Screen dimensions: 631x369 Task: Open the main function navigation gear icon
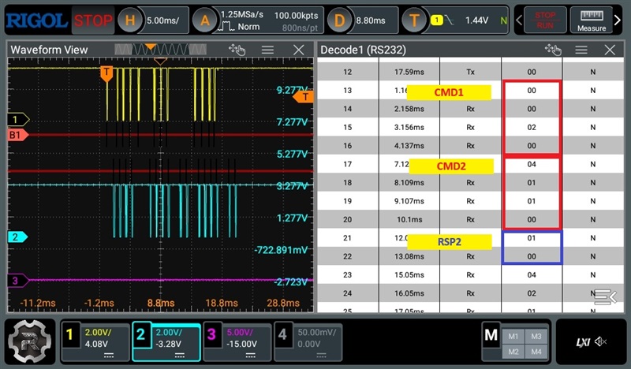[x=30, y=341]
